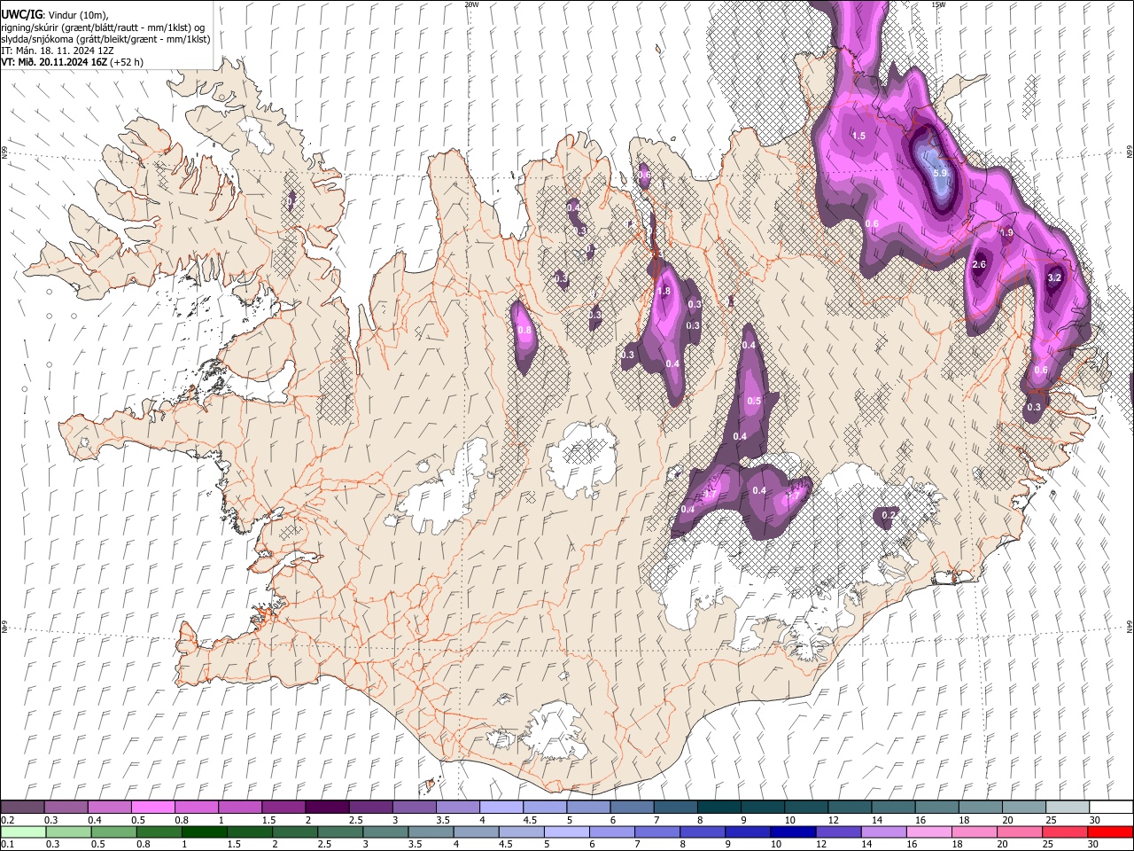Select the light grey swatch labeled 25
This screenshot has height=851, width=1134.
(1068, 808)
